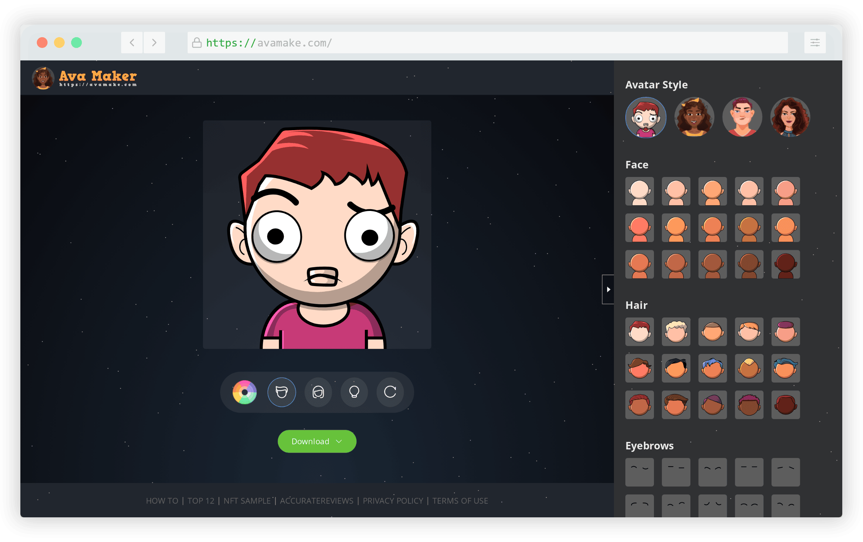This screenshot has height=542, width=863.
Task: Click the lightbulb icon in toolbar
Action: (354, 392)
